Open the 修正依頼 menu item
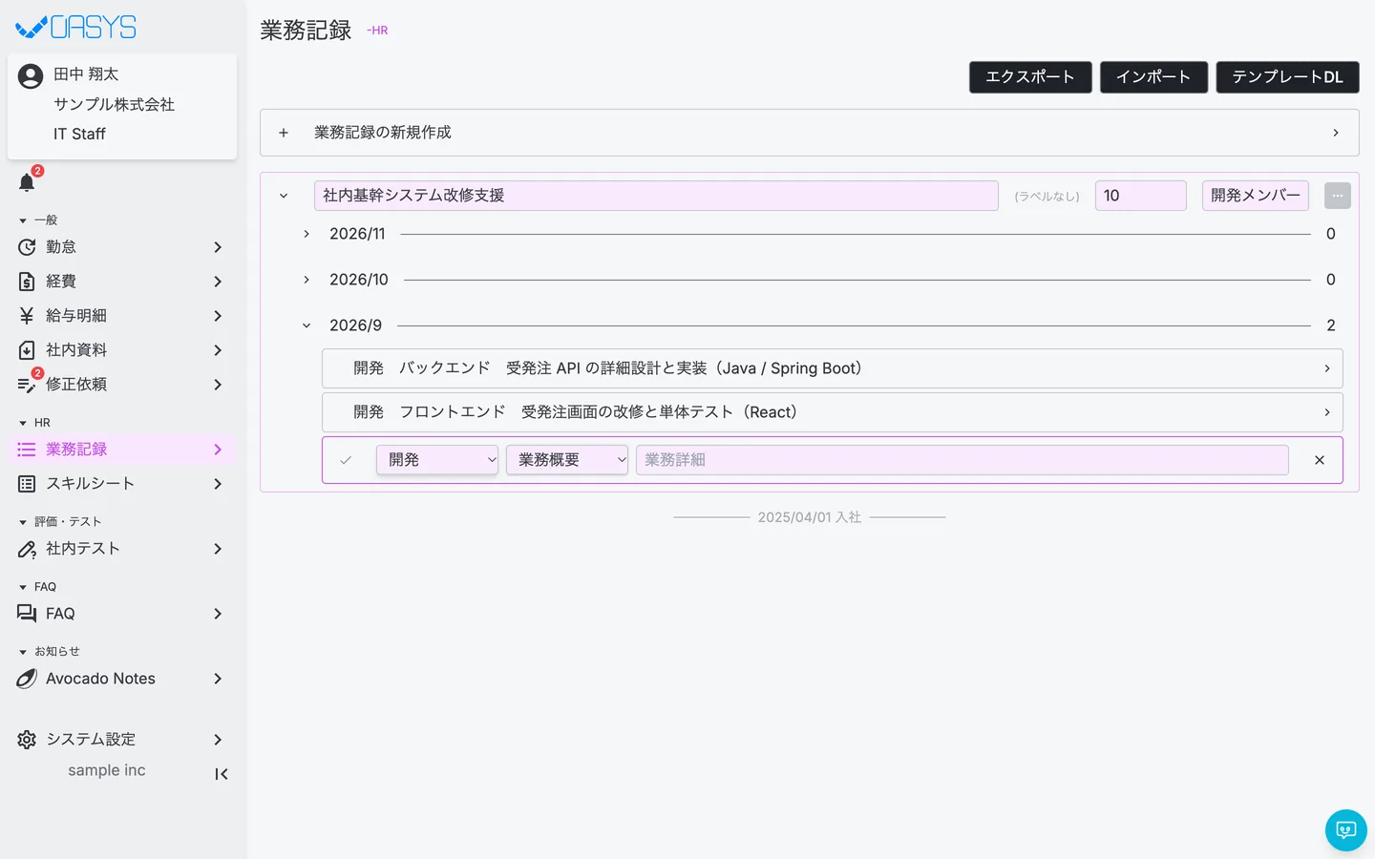 tap(122, 385)
